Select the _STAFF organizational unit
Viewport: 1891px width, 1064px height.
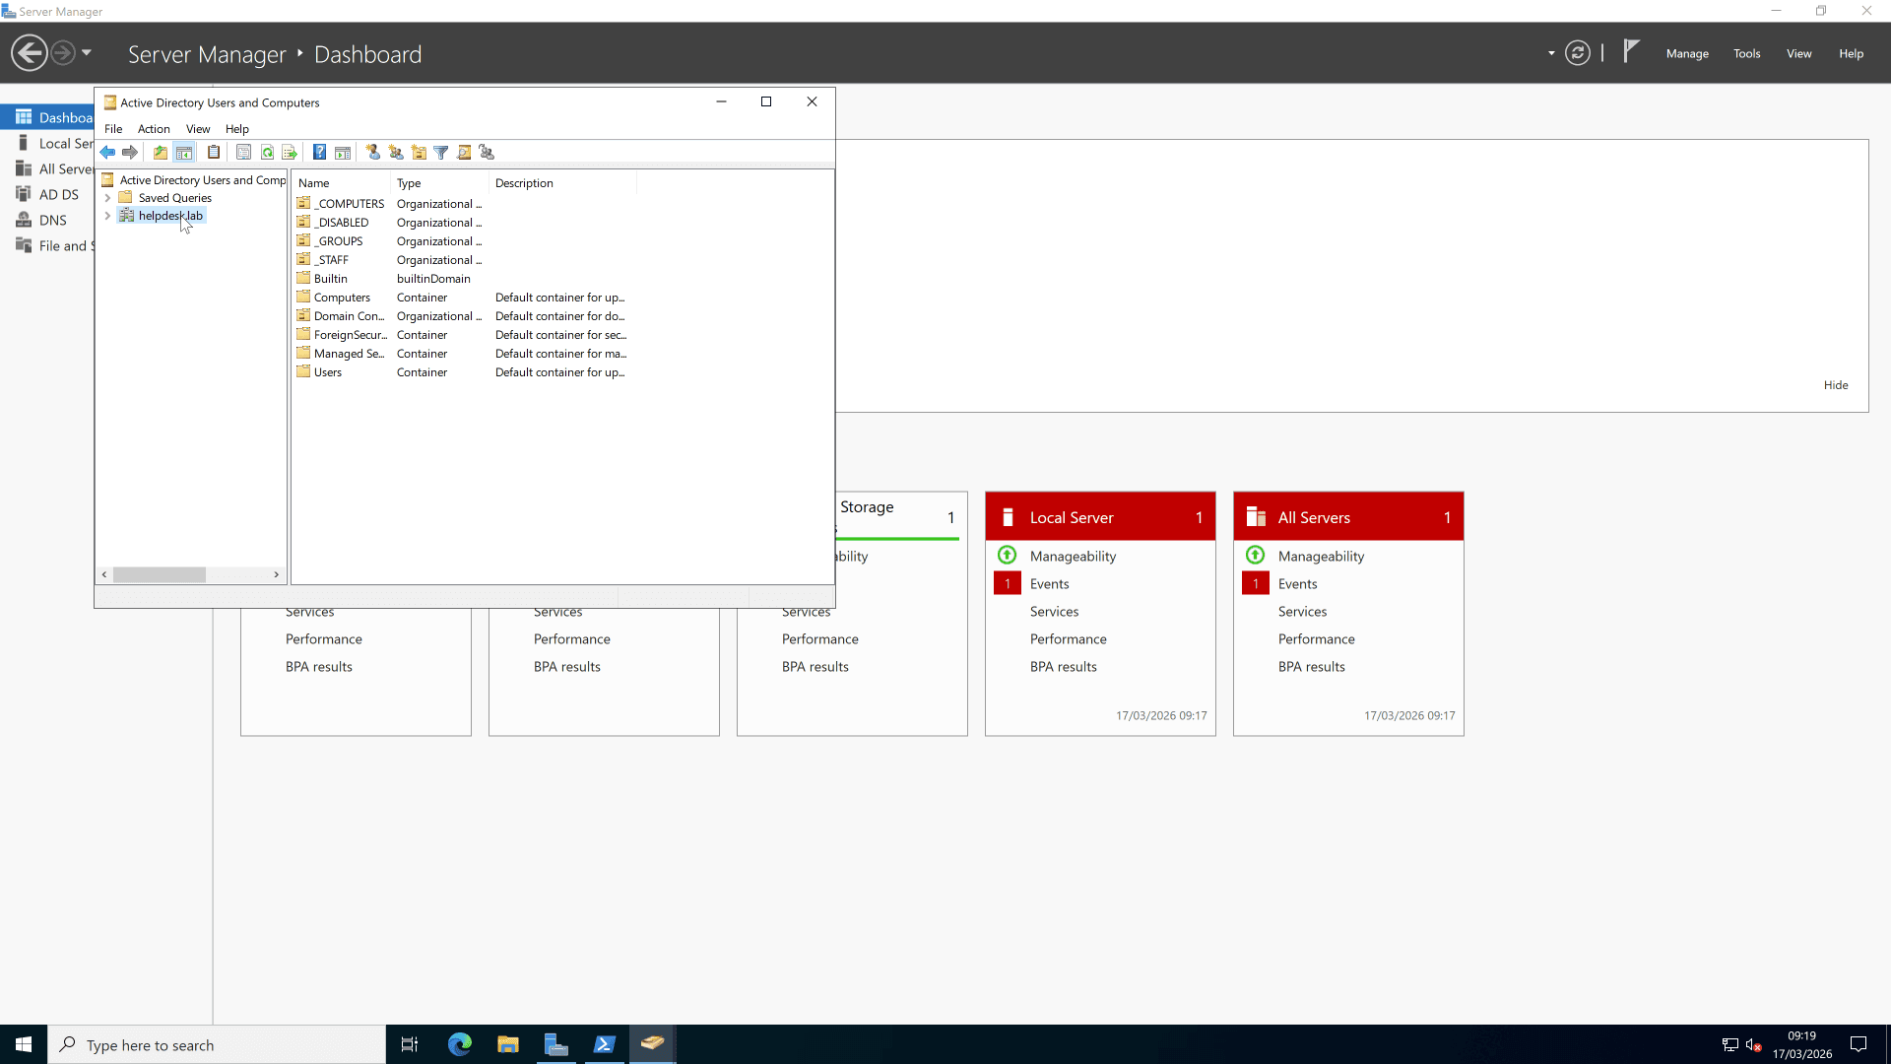coord(331,259)
